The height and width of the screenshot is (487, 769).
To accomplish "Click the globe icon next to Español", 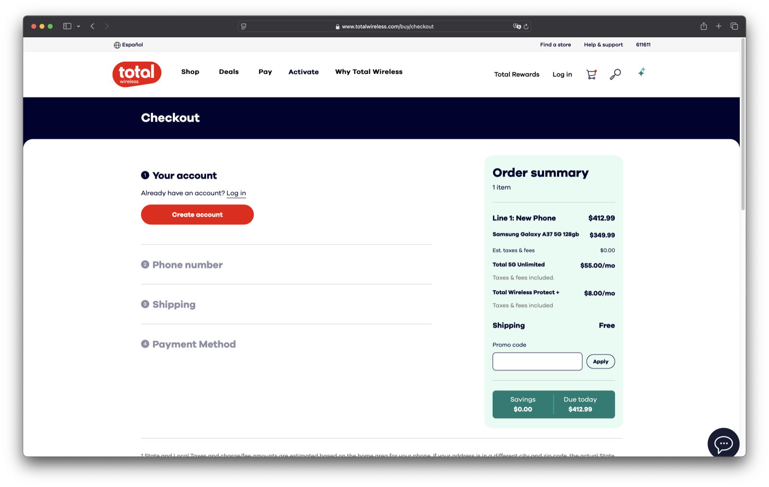I will click(x=117, y=45).
